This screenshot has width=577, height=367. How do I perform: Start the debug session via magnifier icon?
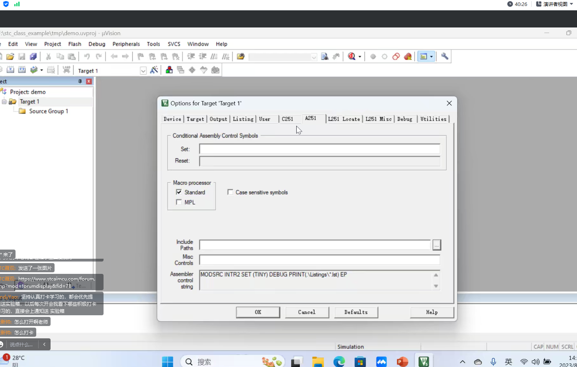pyautogui.click(x=352, y=57)
